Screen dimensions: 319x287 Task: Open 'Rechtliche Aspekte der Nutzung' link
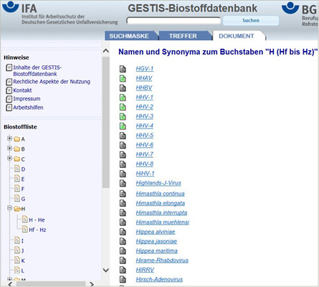52,82
